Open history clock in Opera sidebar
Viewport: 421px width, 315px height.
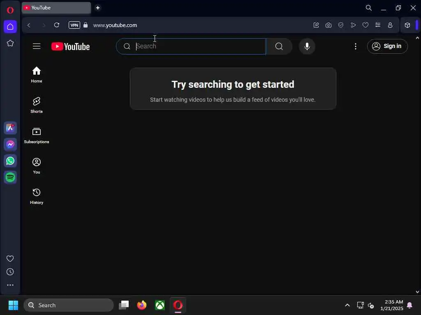(10, 272)
